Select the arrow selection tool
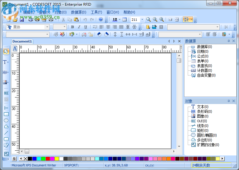Viewport: 239px width, 170px height. [6, 51]
